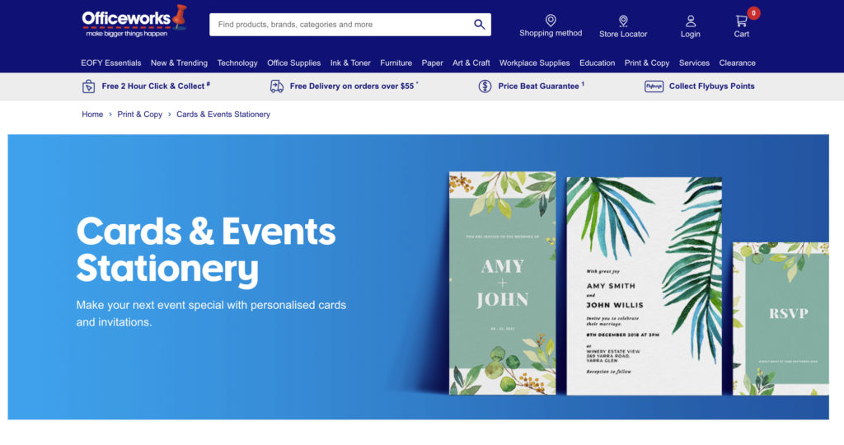Go to Print & Copy breadcrumb
Viewport: 844px width, 445px height.
tap(139, 114)
